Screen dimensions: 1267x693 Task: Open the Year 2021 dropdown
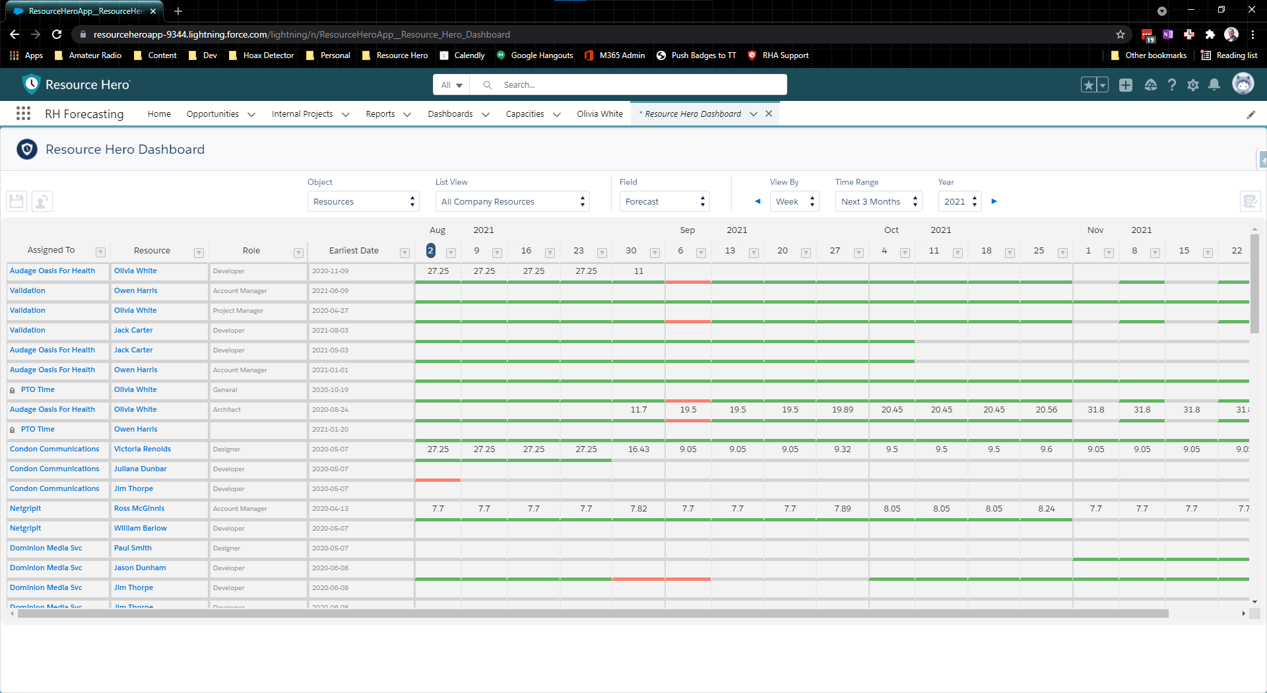[x=959, y=201]
